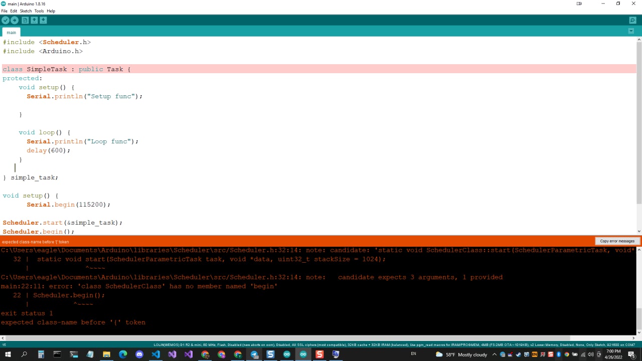The width and height of the screenshot is (642, 361).
Task: Open the Tools menu
Action: point(39,11)
